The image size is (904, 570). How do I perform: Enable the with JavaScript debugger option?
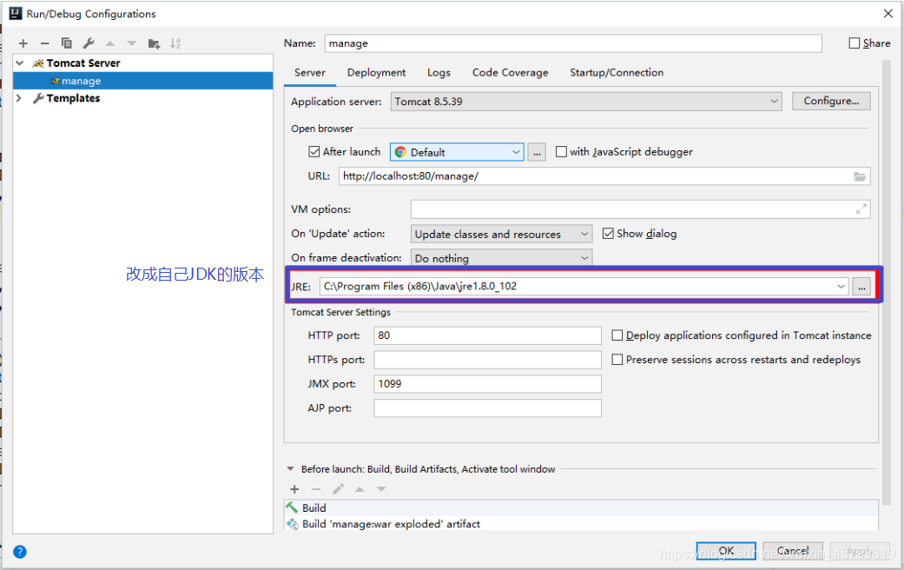click(x=562, y=151)
